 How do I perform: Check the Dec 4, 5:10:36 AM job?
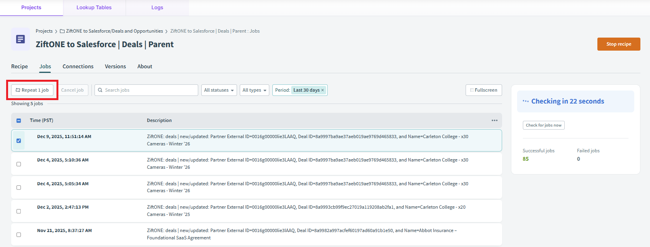pyautogui.click(x=18, y=164)
